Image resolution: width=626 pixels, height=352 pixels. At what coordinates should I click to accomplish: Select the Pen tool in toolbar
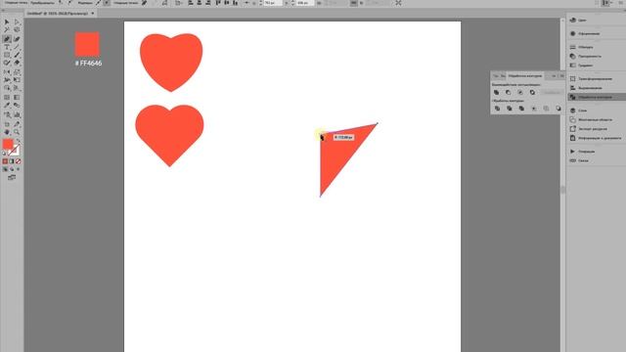click(7, 39)
